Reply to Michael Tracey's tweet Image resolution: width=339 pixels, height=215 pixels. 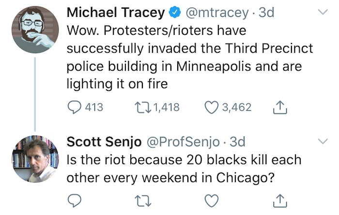click(x=74, y=107)
